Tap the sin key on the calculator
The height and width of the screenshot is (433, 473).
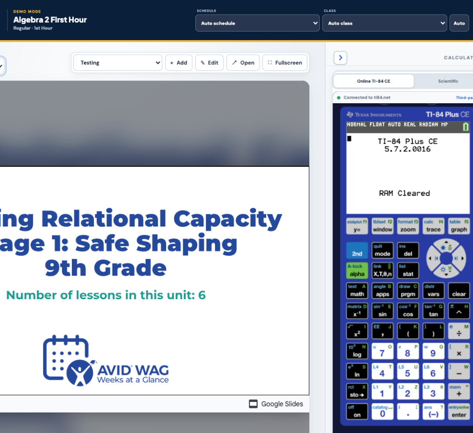383,311
